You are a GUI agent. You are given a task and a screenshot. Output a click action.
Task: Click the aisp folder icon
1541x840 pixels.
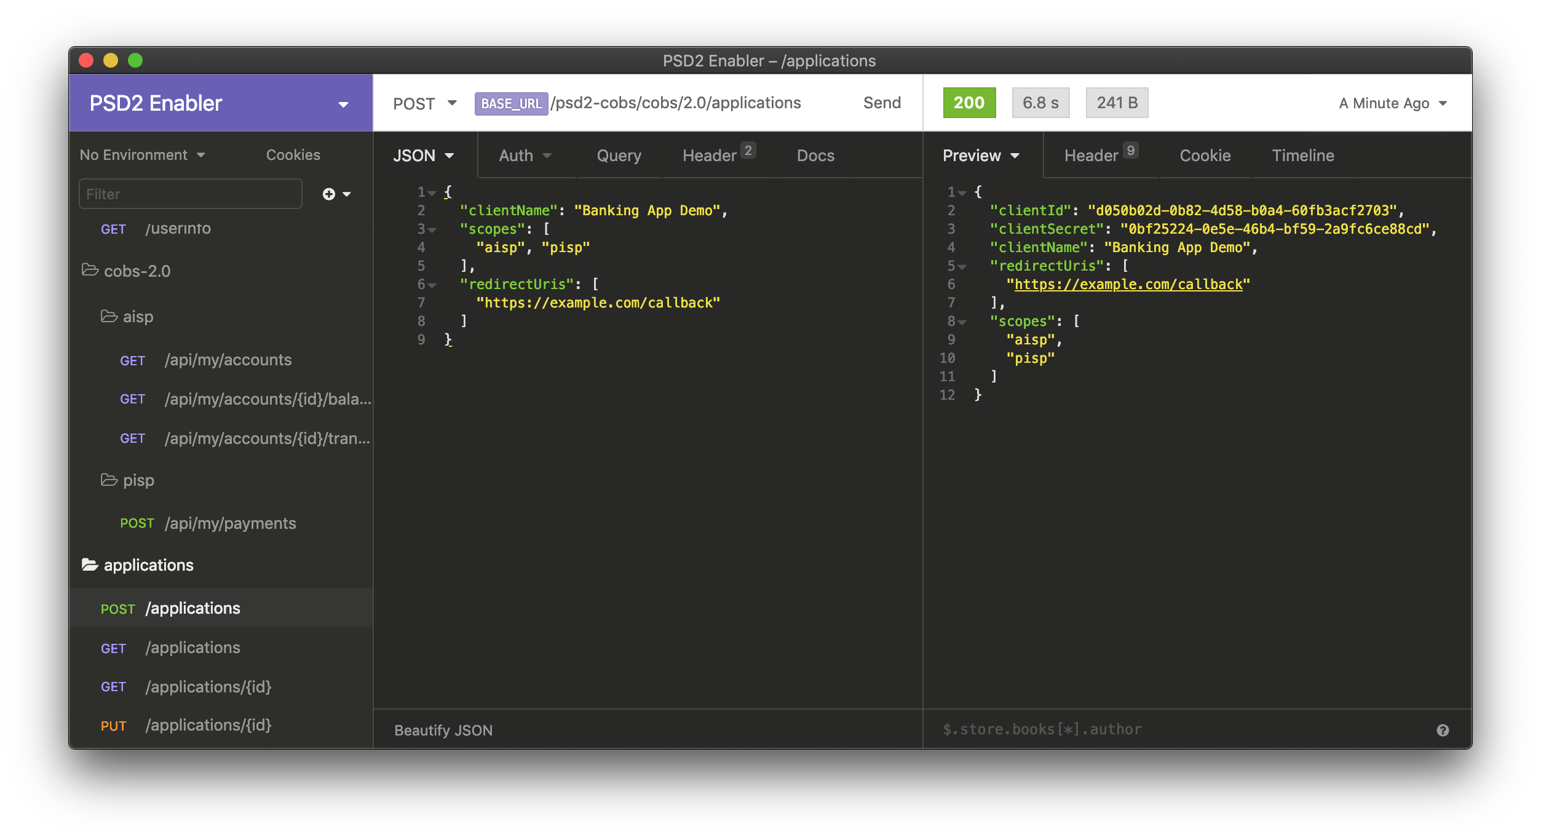click(x=109, y=316)
